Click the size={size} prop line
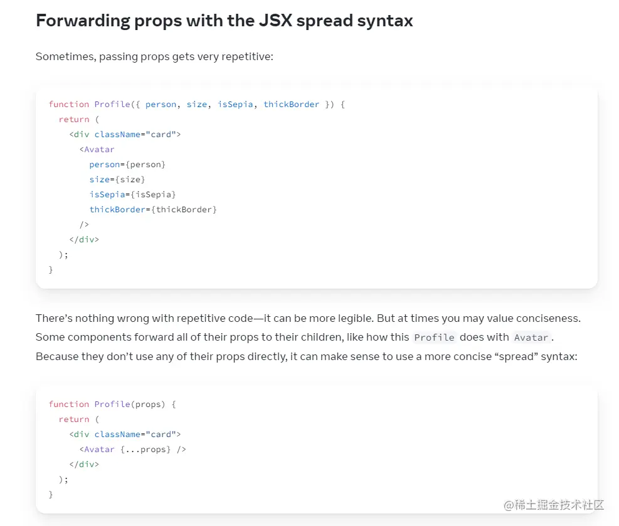 [117, 180]
